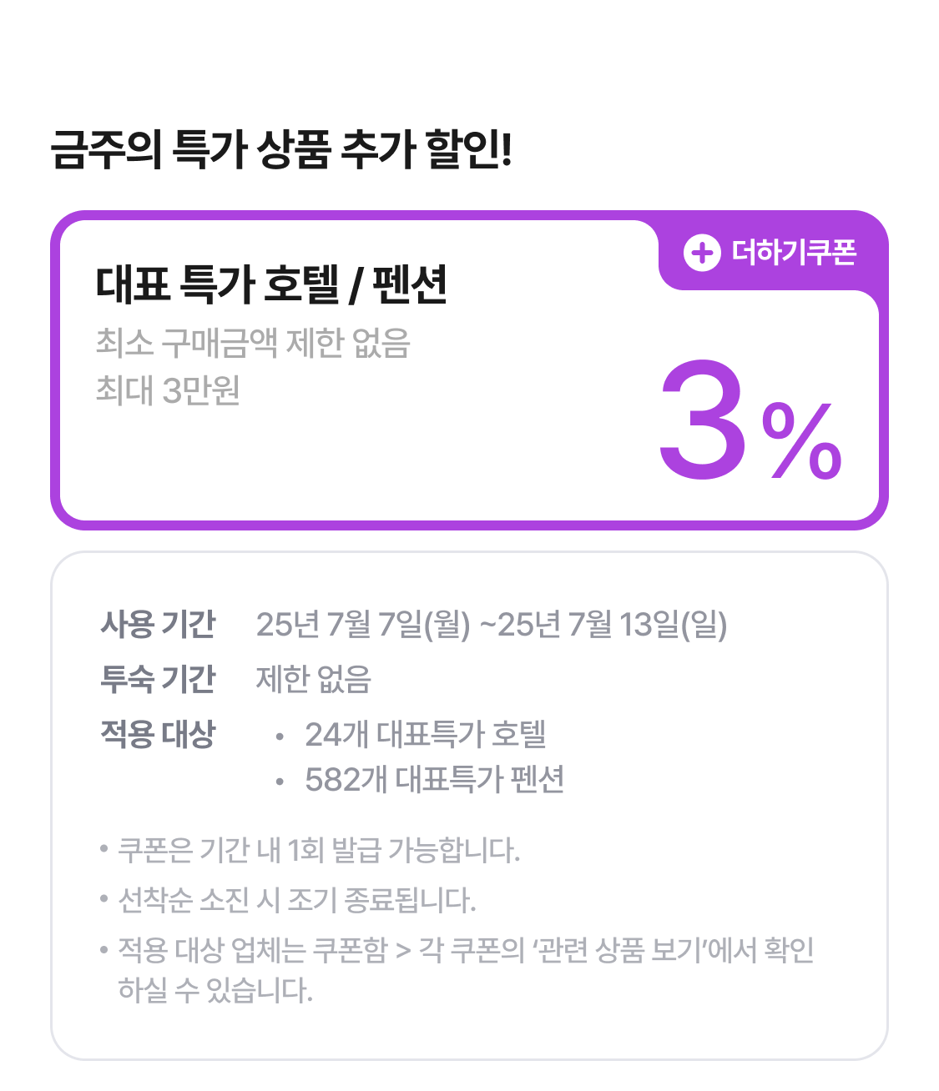Click the purple coupon card border
Screen dimensions: 939x1091
tap(55, 375)
